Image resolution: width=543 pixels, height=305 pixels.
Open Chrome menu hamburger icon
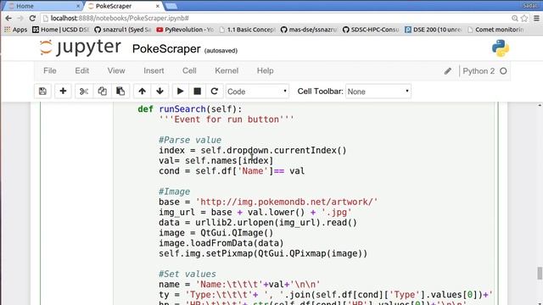pos(536,19)
